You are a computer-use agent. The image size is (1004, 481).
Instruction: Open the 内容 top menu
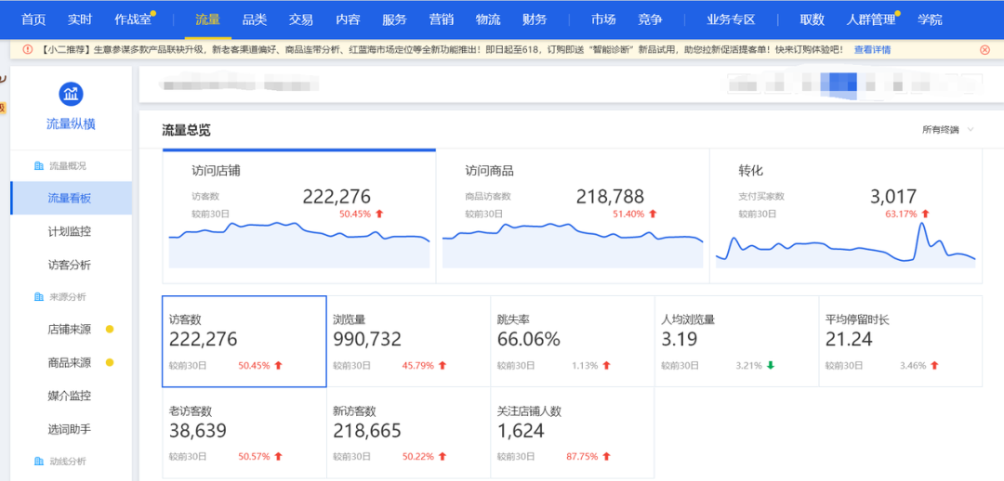coord(348,19)
